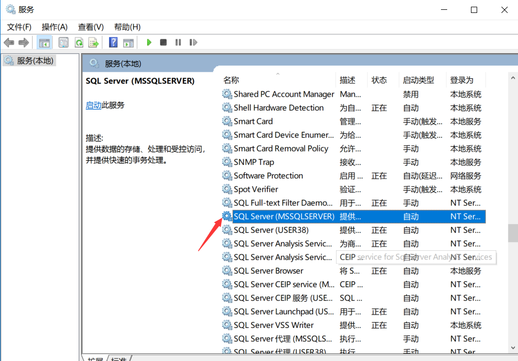Click 网络服务 logon of Software Protection
This screenshot has width=518, height=361.
click(466, 176)
